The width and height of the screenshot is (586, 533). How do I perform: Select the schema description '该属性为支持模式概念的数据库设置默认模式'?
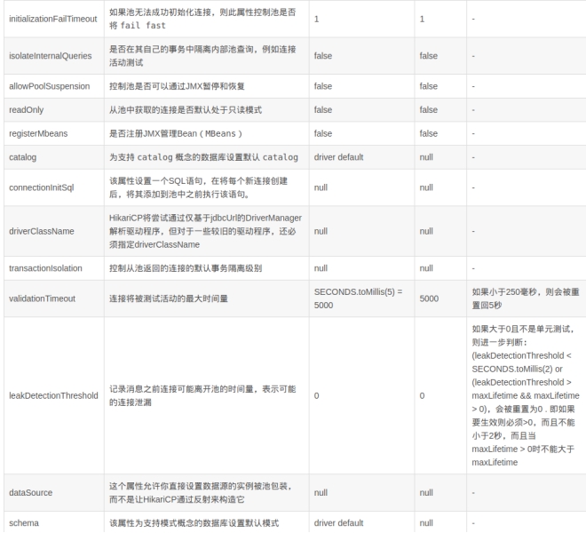pyautogui.click(x=194, y=523)
